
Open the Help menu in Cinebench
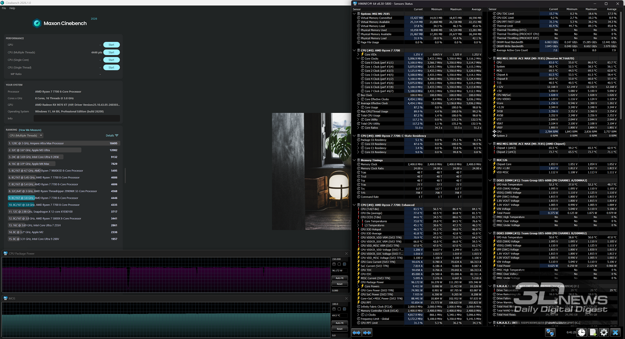pyautogui.click(x=12, y=8)
